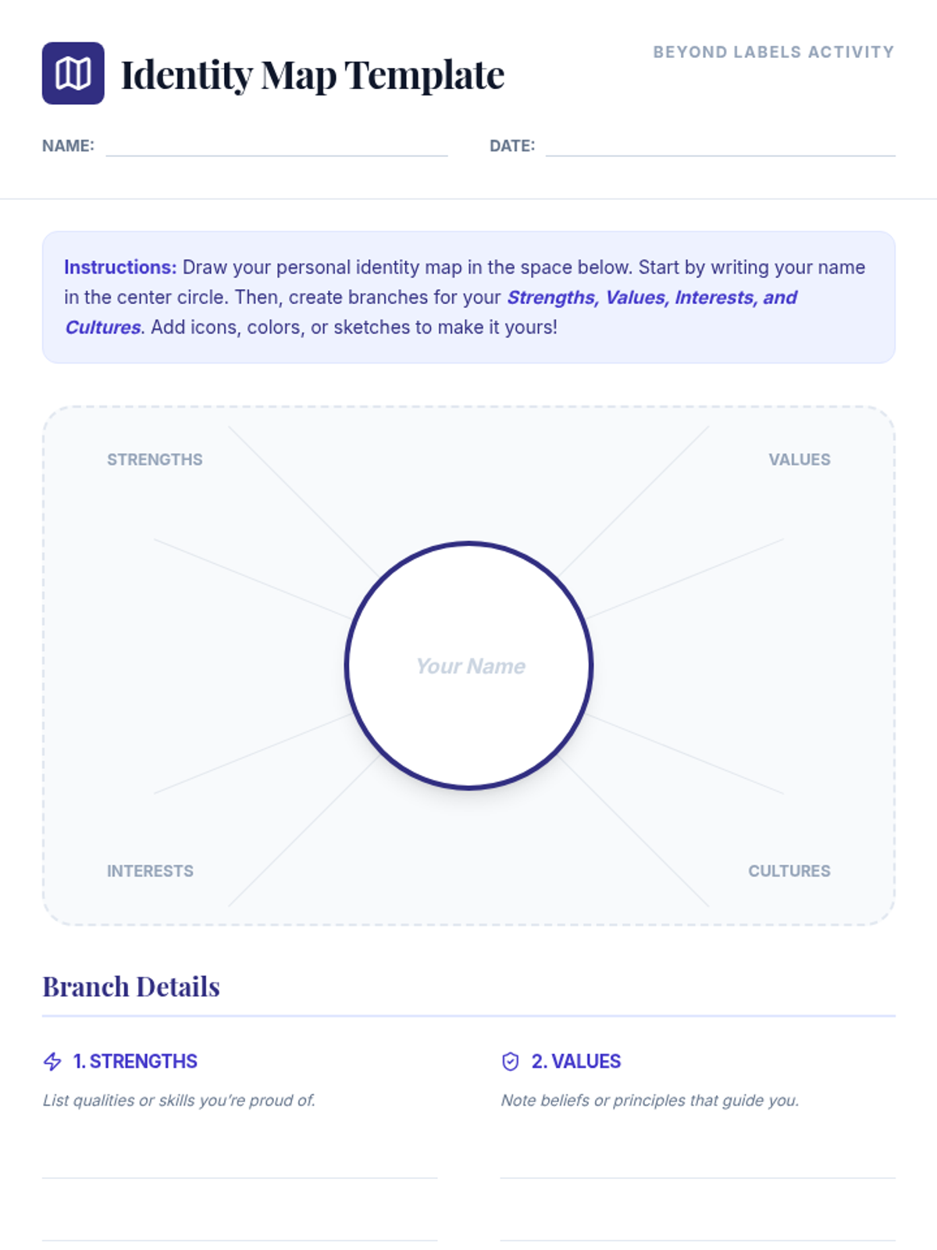Select the STRENGTHS corner label in map
The height and width of the screenshot is (1250, 937).
click(x=155, y=459)
